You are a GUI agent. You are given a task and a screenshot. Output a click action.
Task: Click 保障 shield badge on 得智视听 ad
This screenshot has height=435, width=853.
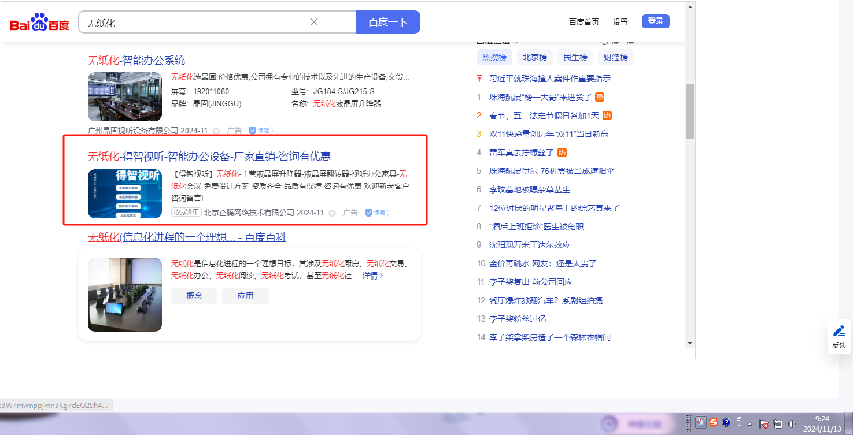click(376, 213)
